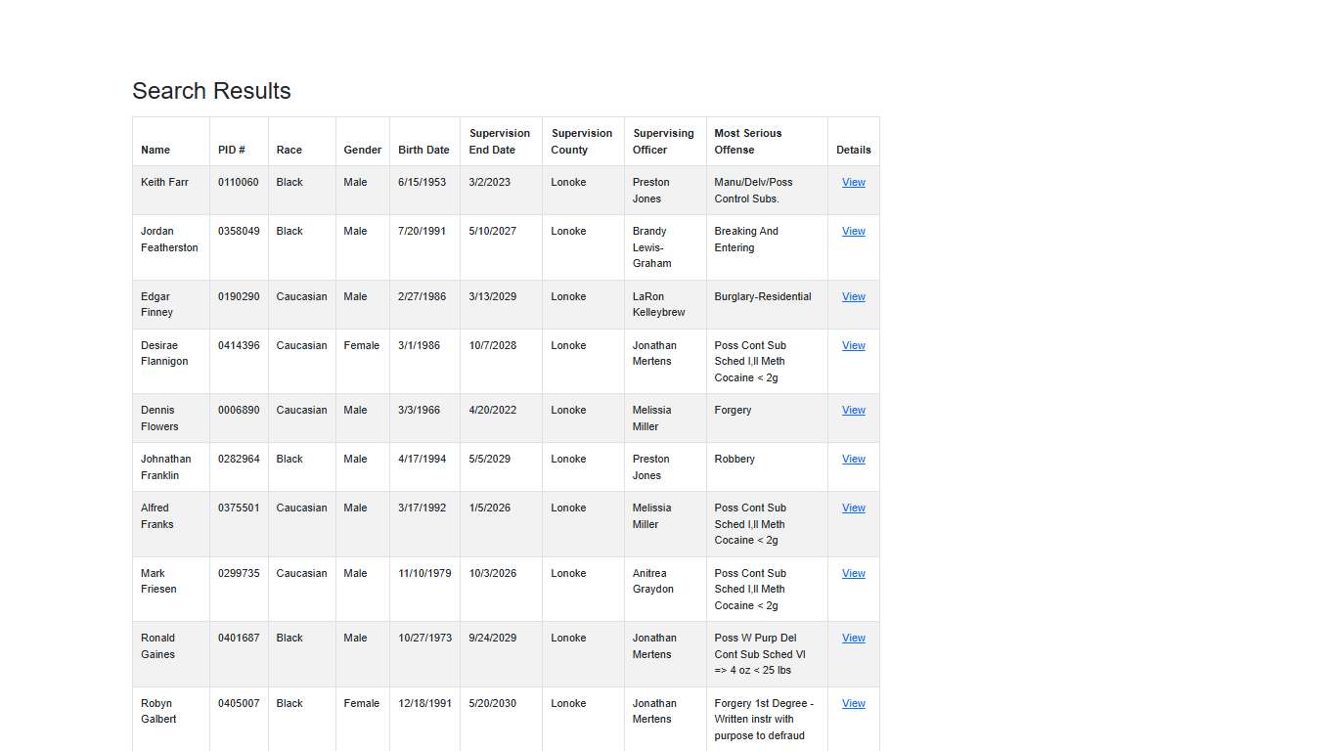Click the PID # column header
Image resolution: width=1336 pixels, height=751 pixels.
(232, 150)
